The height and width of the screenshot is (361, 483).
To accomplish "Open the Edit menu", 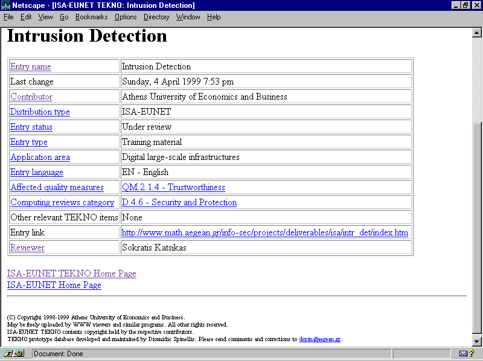I will 26,17.
